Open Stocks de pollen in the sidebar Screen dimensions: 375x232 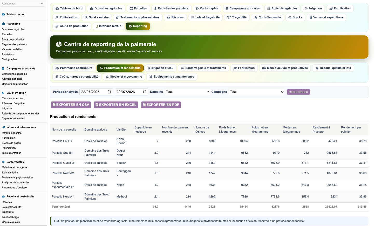point(11,143)
